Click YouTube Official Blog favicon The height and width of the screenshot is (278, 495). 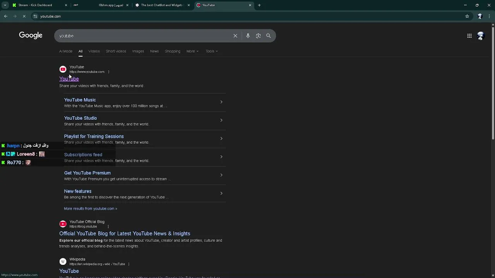point(63,224)
